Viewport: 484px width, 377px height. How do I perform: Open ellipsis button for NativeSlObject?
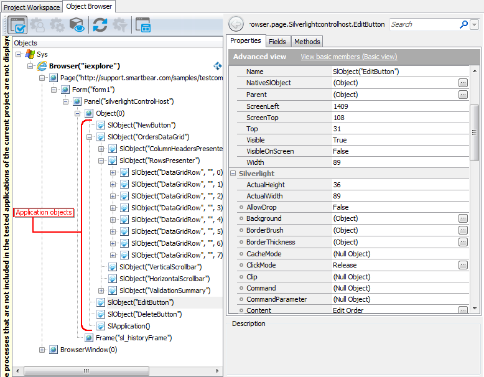(463, 83)
